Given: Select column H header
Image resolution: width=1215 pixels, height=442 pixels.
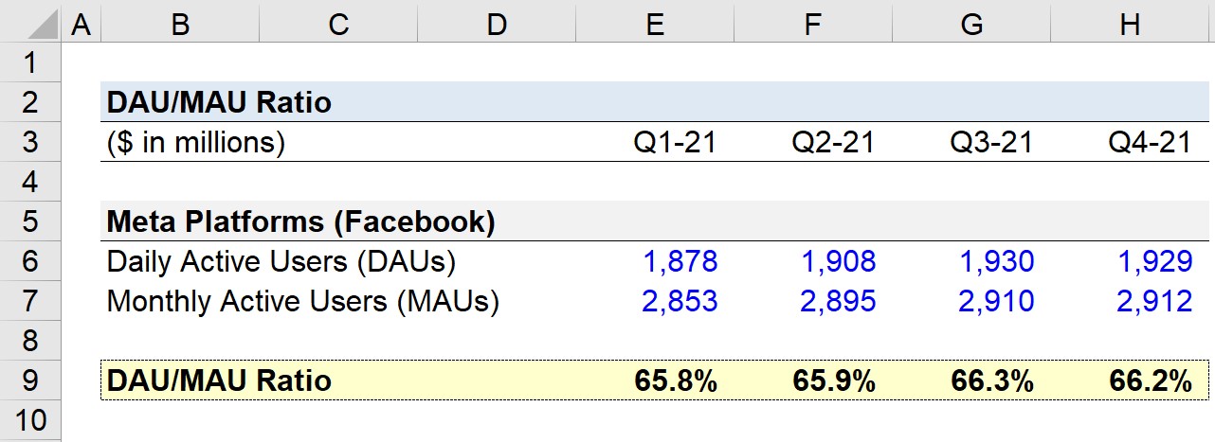Looking at the screenshot, I should click(1130, 24).
